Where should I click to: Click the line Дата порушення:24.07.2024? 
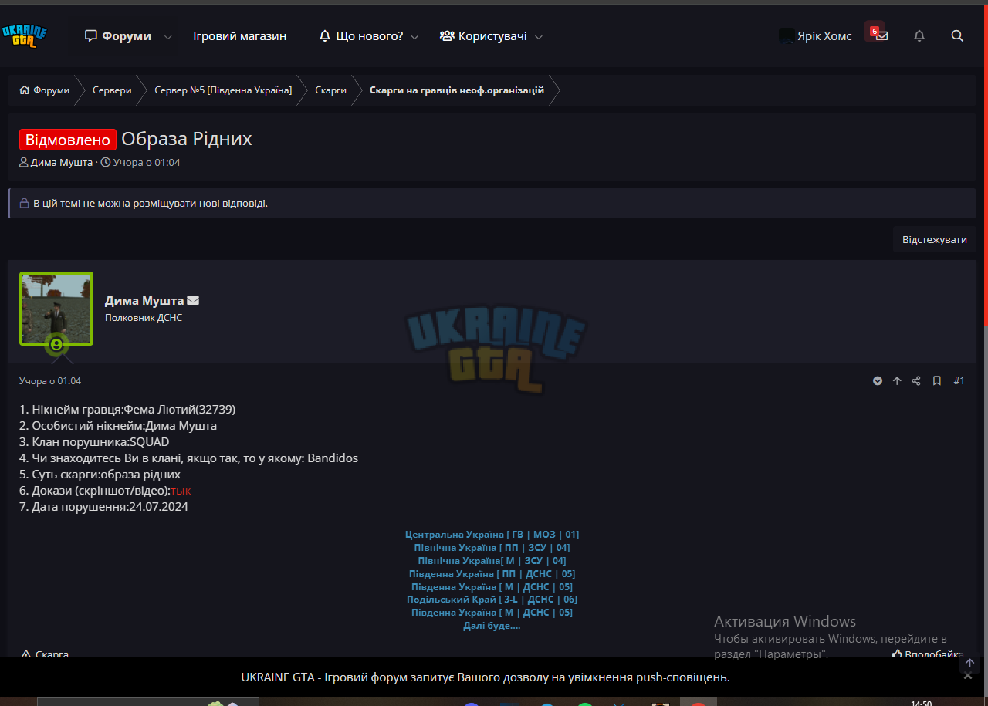[103, 507]
